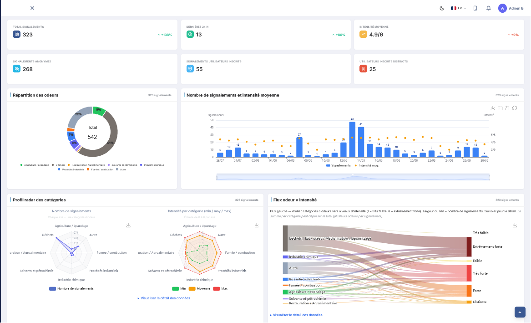Open the FR language selector
531x323 pixels.
tap(458, 8)
